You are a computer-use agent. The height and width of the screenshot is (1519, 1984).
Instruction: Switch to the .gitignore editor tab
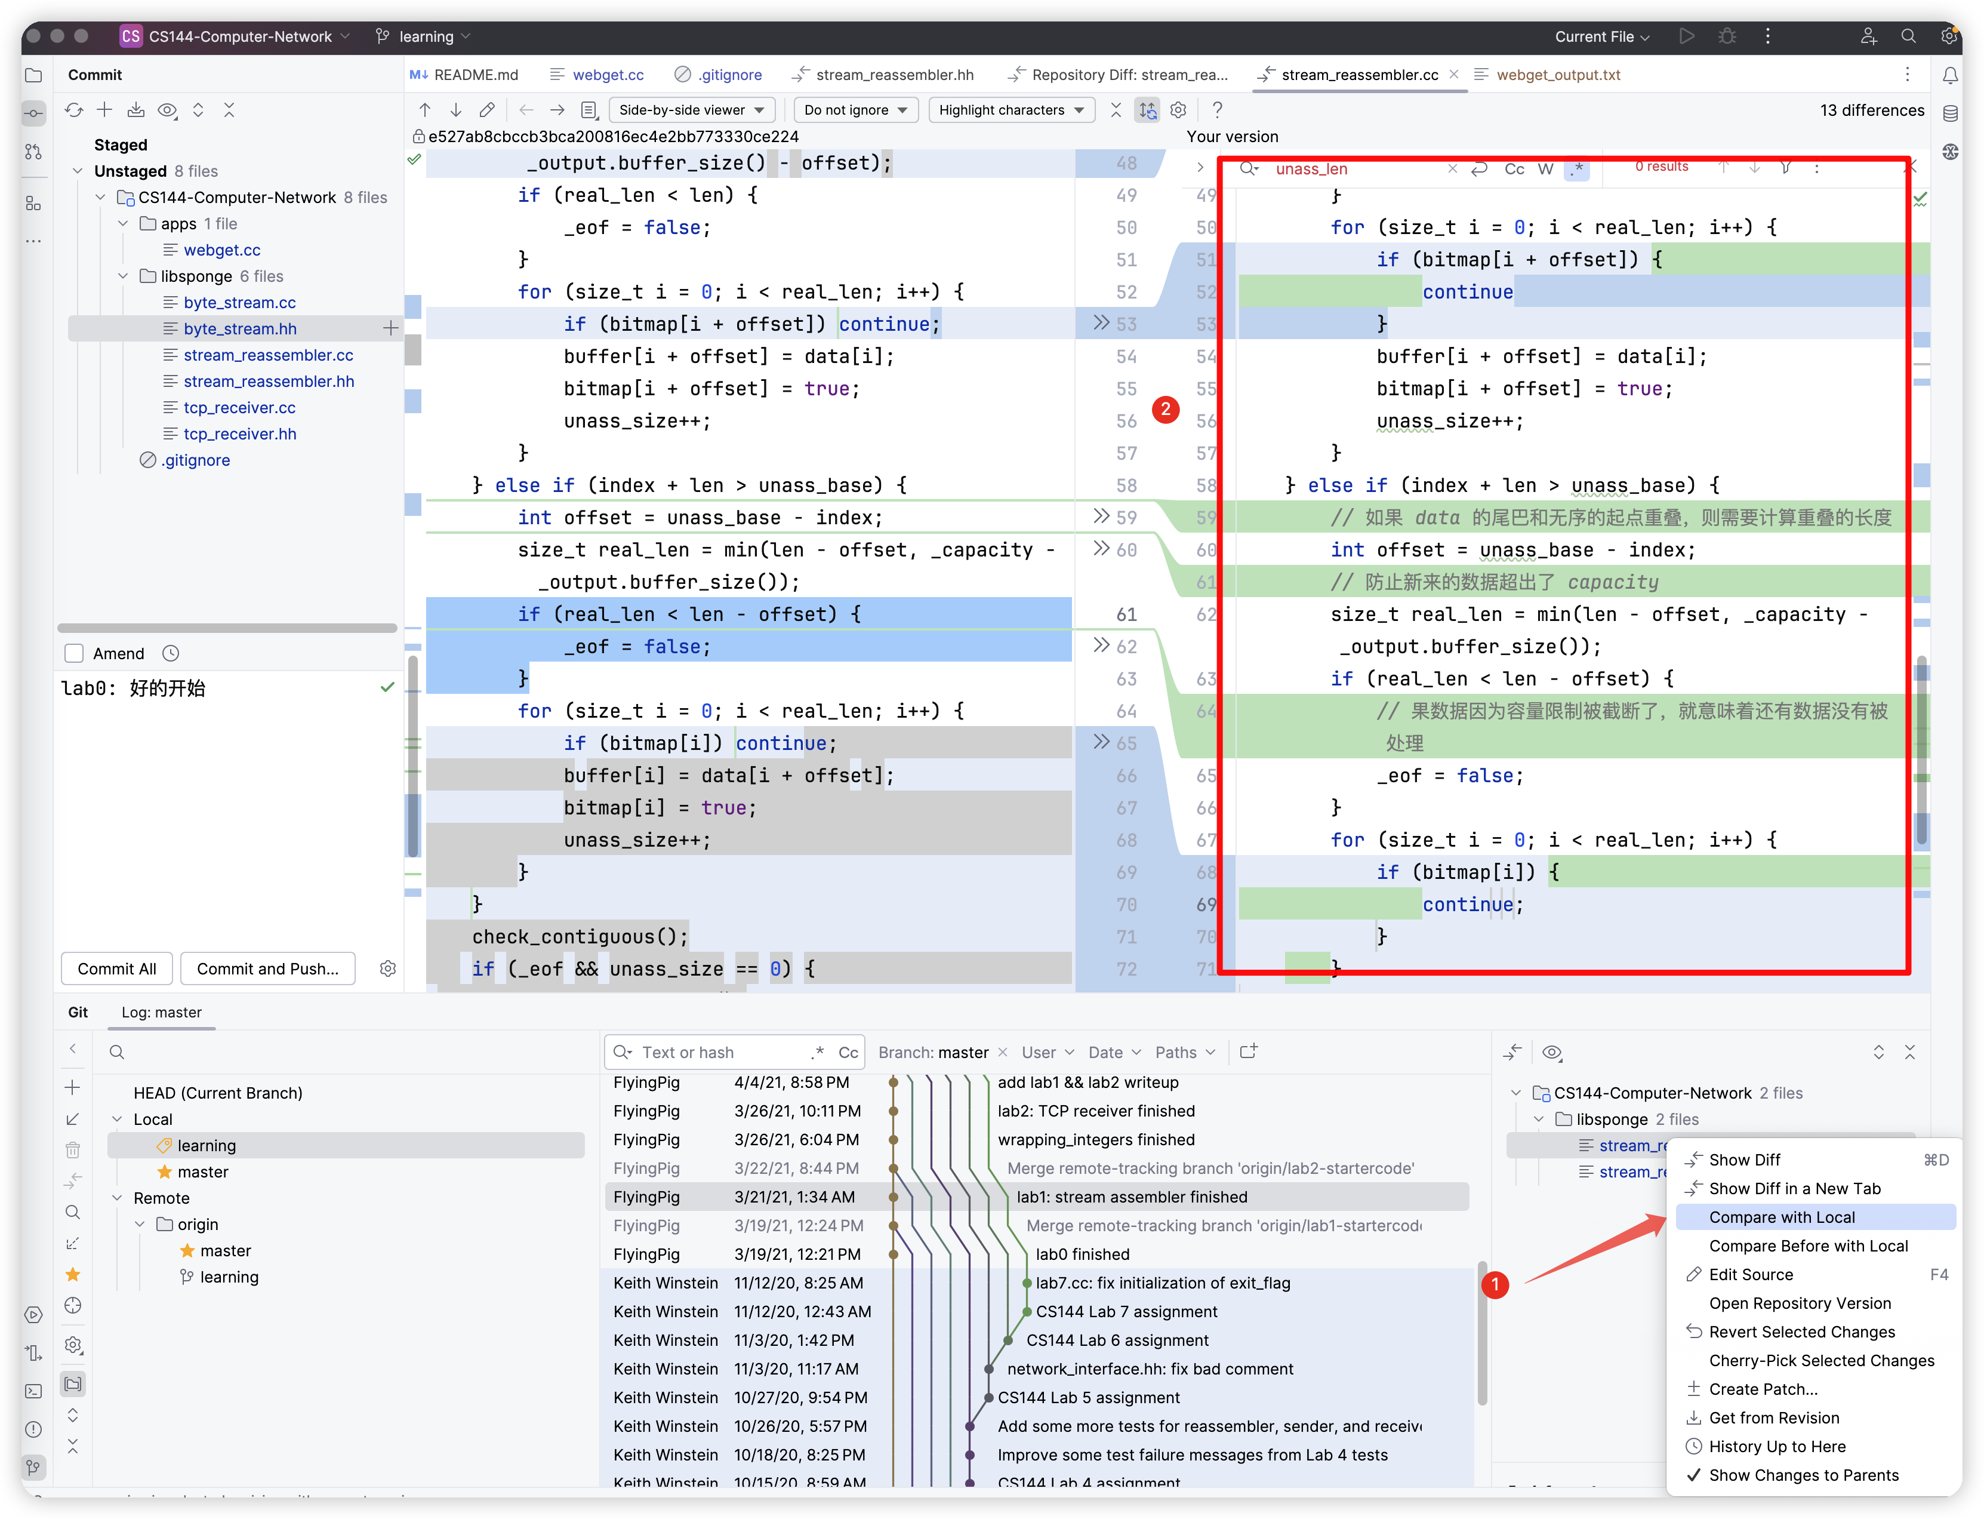[x=719, y=75]
